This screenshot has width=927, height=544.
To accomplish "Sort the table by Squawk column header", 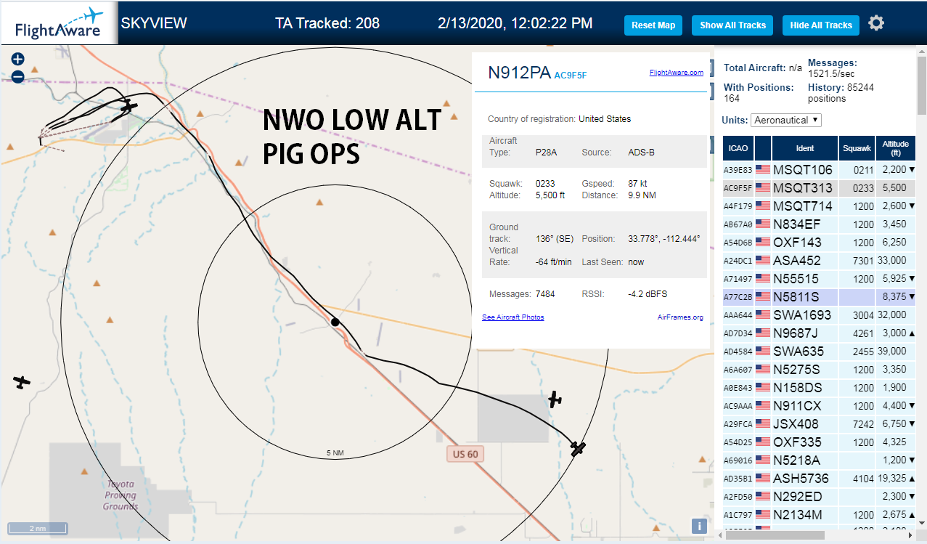I will (x=857, y=148).
